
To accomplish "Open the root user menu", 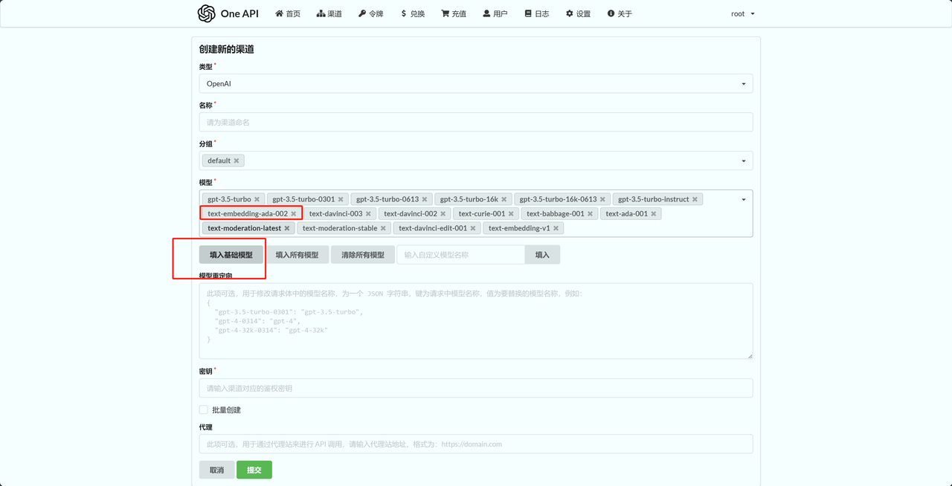I will (742, 13).
